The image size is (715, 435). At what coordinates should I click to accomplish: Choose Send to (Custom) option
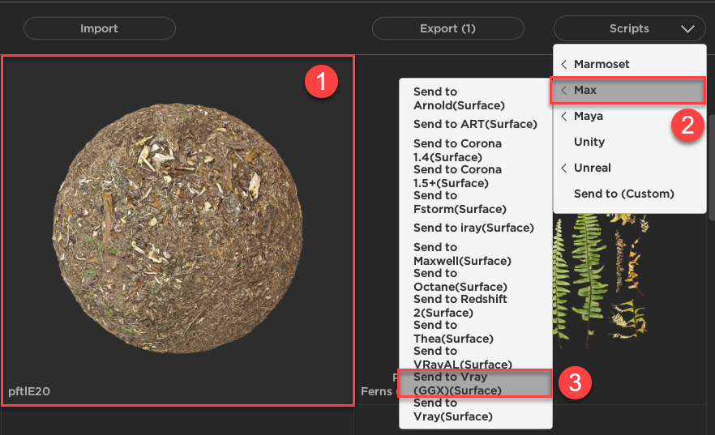click(623, 194)
